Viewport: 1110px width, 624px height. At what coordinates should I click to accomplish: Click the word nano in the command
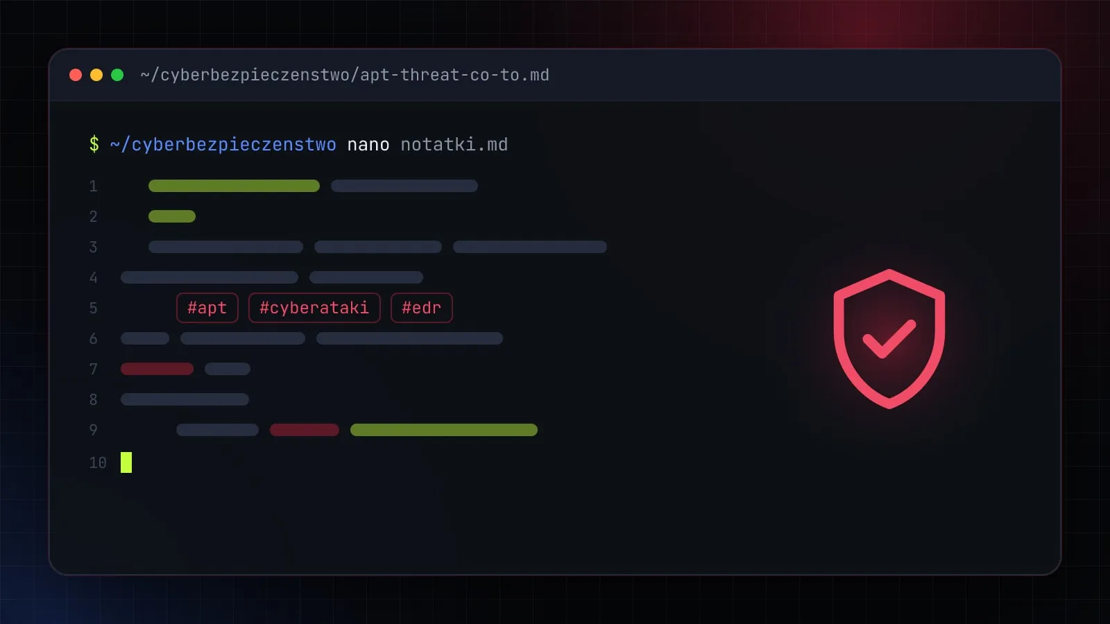pyautogui.click(x=368, y=144)
